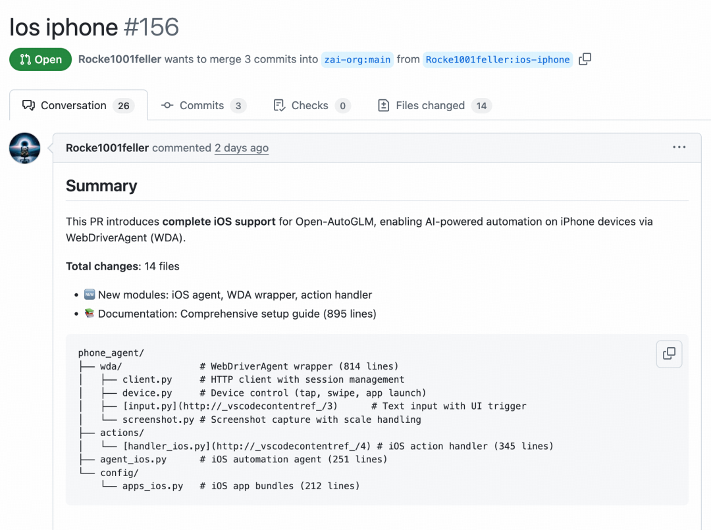The height and width of the screenshot is (530, 711).
Task: Open Rocke1001feller profile link in PR header
Action: [120, 59]
